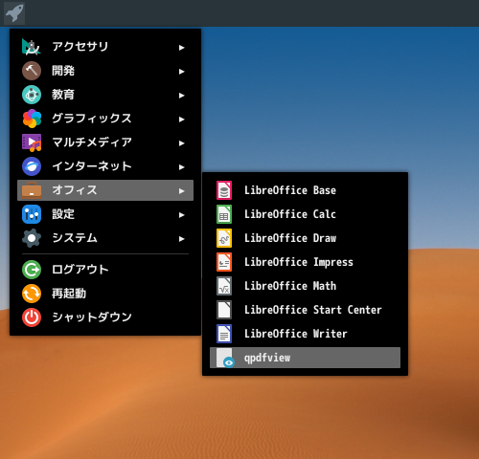Click the LibreOffice Writer document icon

(224, 334)
